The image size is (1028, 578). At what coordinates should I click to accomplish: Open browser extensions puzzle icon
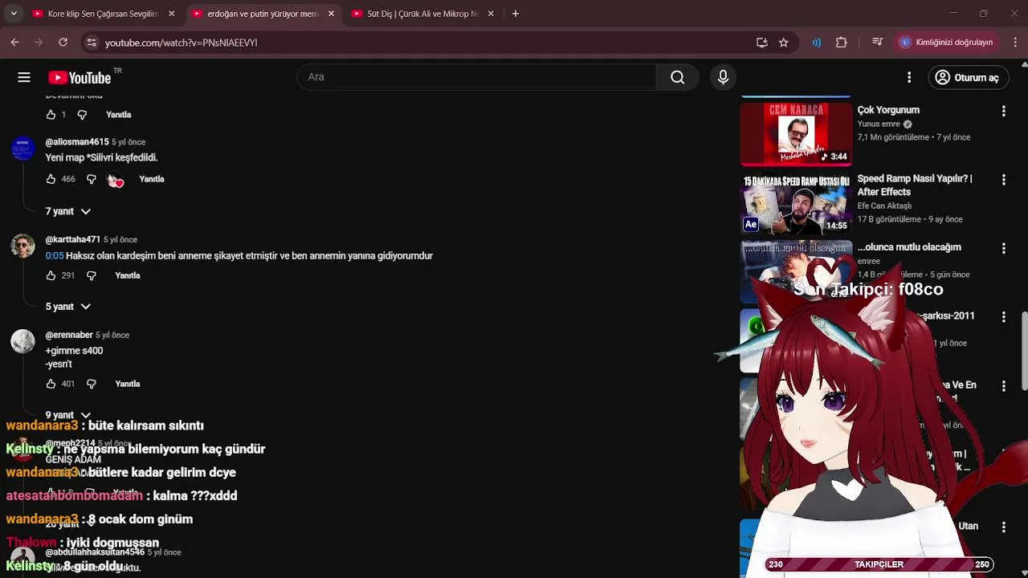[841, 43]
